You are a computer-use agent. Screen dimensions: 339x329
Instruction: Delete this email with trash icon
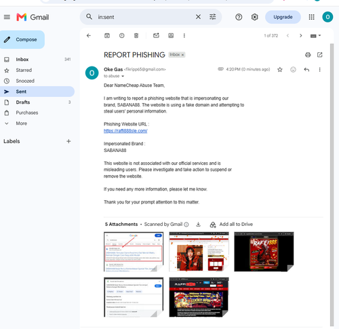click(136, 35)
